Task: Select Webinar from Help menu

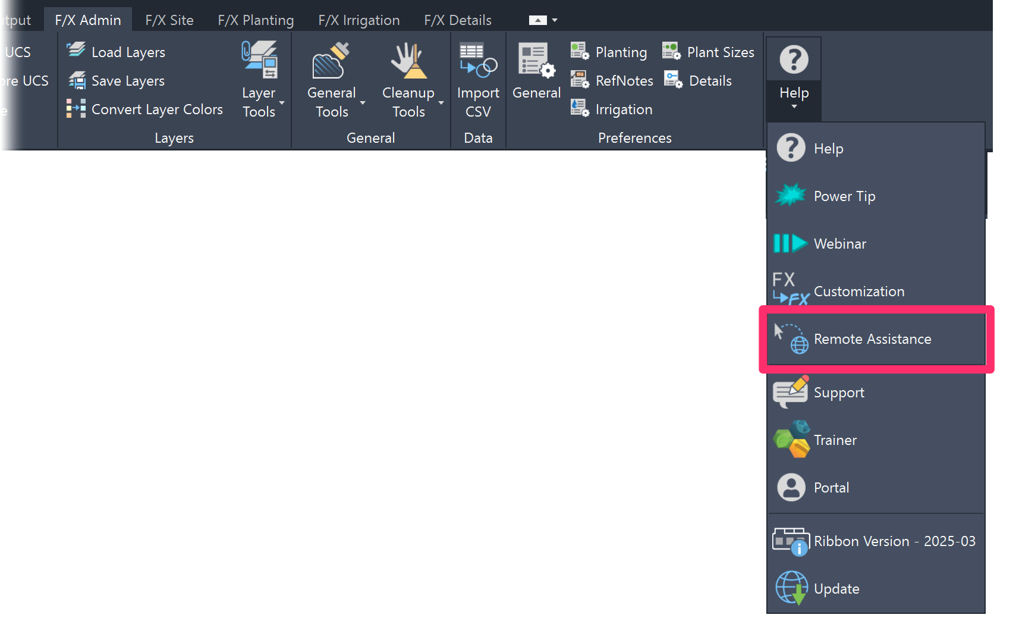Action: [x=876, y=243]
